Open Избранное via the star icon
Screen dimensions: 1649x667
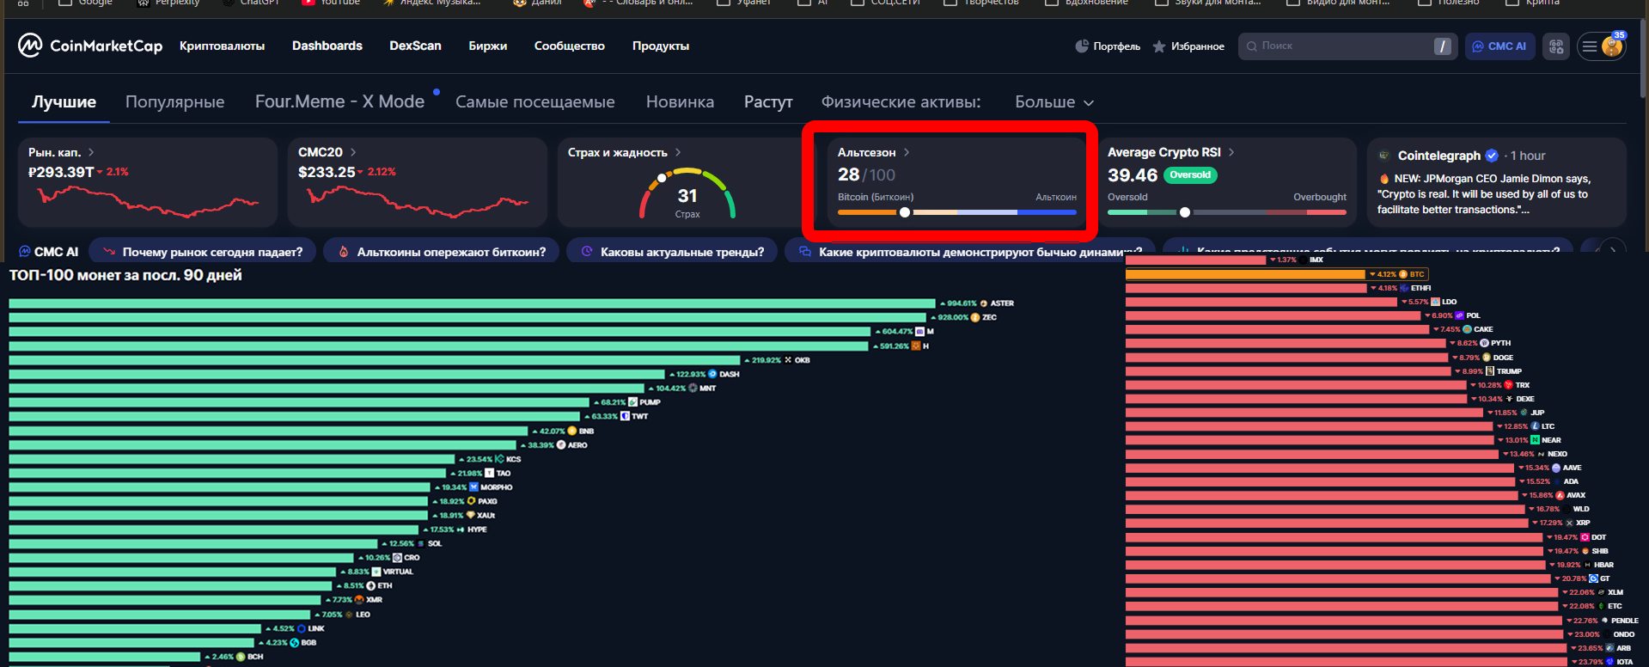[1159, 46]
